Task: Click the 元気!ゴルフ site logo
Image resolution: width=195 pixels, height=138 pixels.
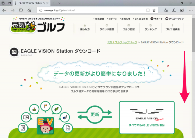Action: (37, 26)
